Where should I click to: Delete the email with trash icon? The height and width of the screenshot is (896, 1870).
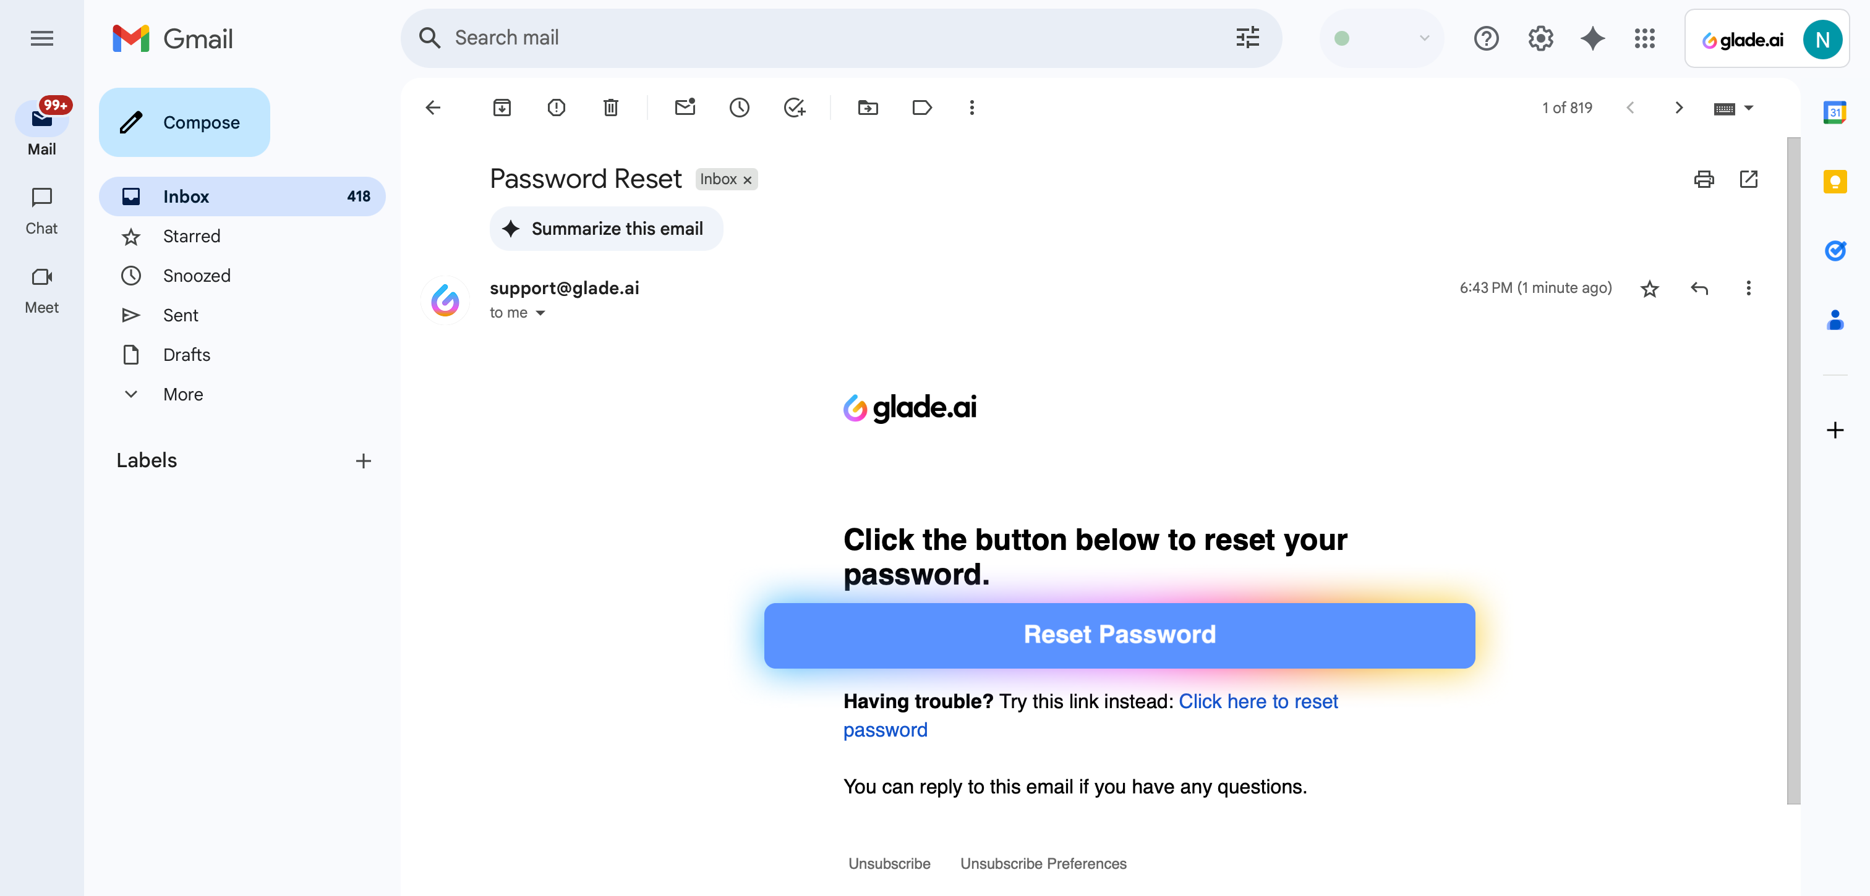[x=610, y=108]
